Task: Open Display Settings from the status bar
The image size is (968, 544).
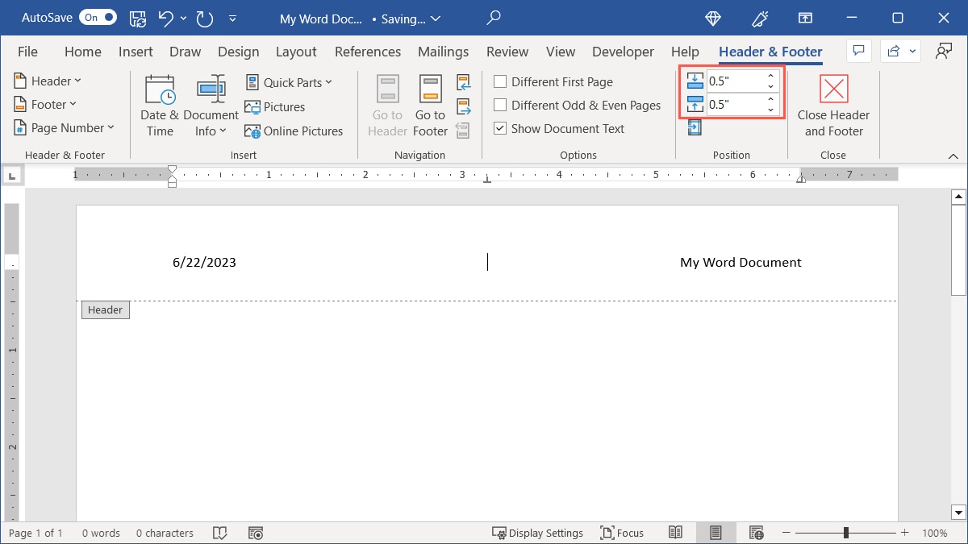Action: point(538,532)
